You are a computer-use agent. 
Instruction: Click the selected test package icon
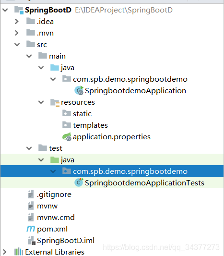[x=67, y=171]
